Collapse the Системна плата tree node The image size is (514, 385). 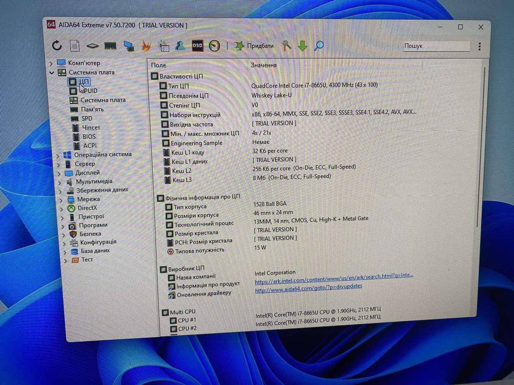coord(51,73)
